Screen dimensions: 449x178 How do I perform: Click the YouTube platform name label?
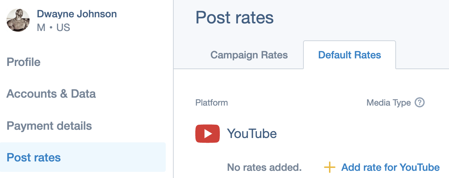point(252,134)
